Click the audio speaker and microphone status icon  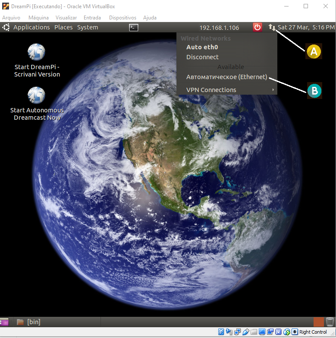(x=229, y=332)
